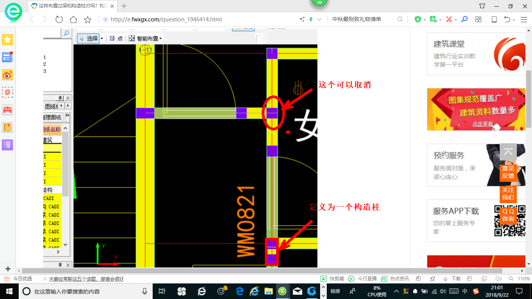
Task: Click the 预约服务 service card
Action: pyautogui.click(x=476, y=165)
